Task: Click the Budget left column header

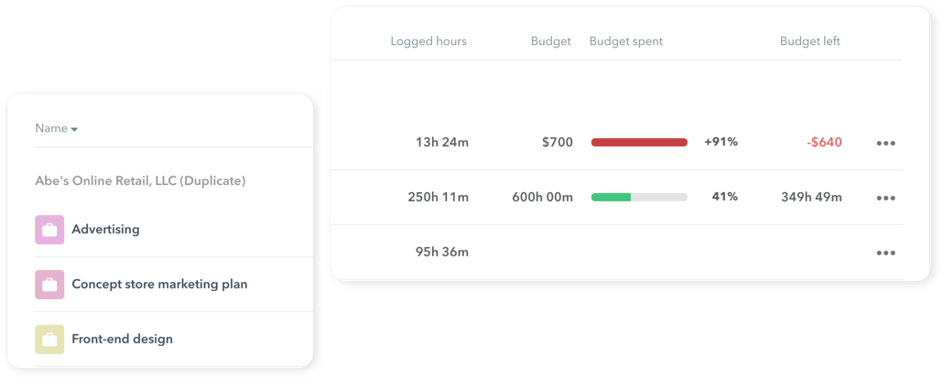Action: click(x=810, y=41)
